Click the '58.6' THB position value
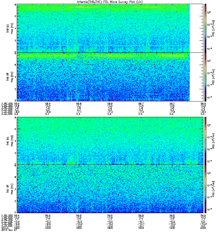Screen dimensions: 217x232 click(x=203, y=104)
